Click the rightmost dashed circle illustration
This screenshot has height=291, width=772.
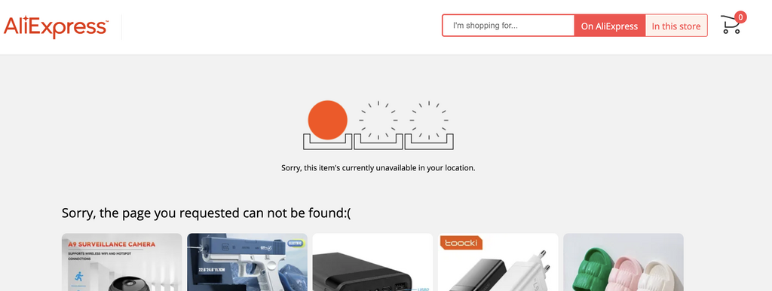(429, 120)
